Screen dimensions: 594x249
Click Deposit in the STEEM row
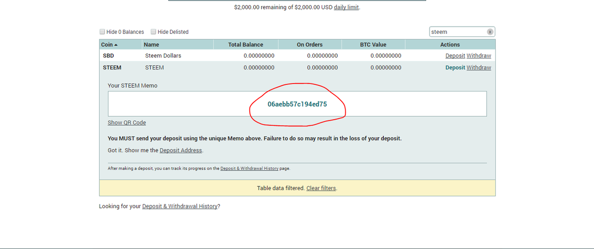pyautogui.click(x=455, y=68)
